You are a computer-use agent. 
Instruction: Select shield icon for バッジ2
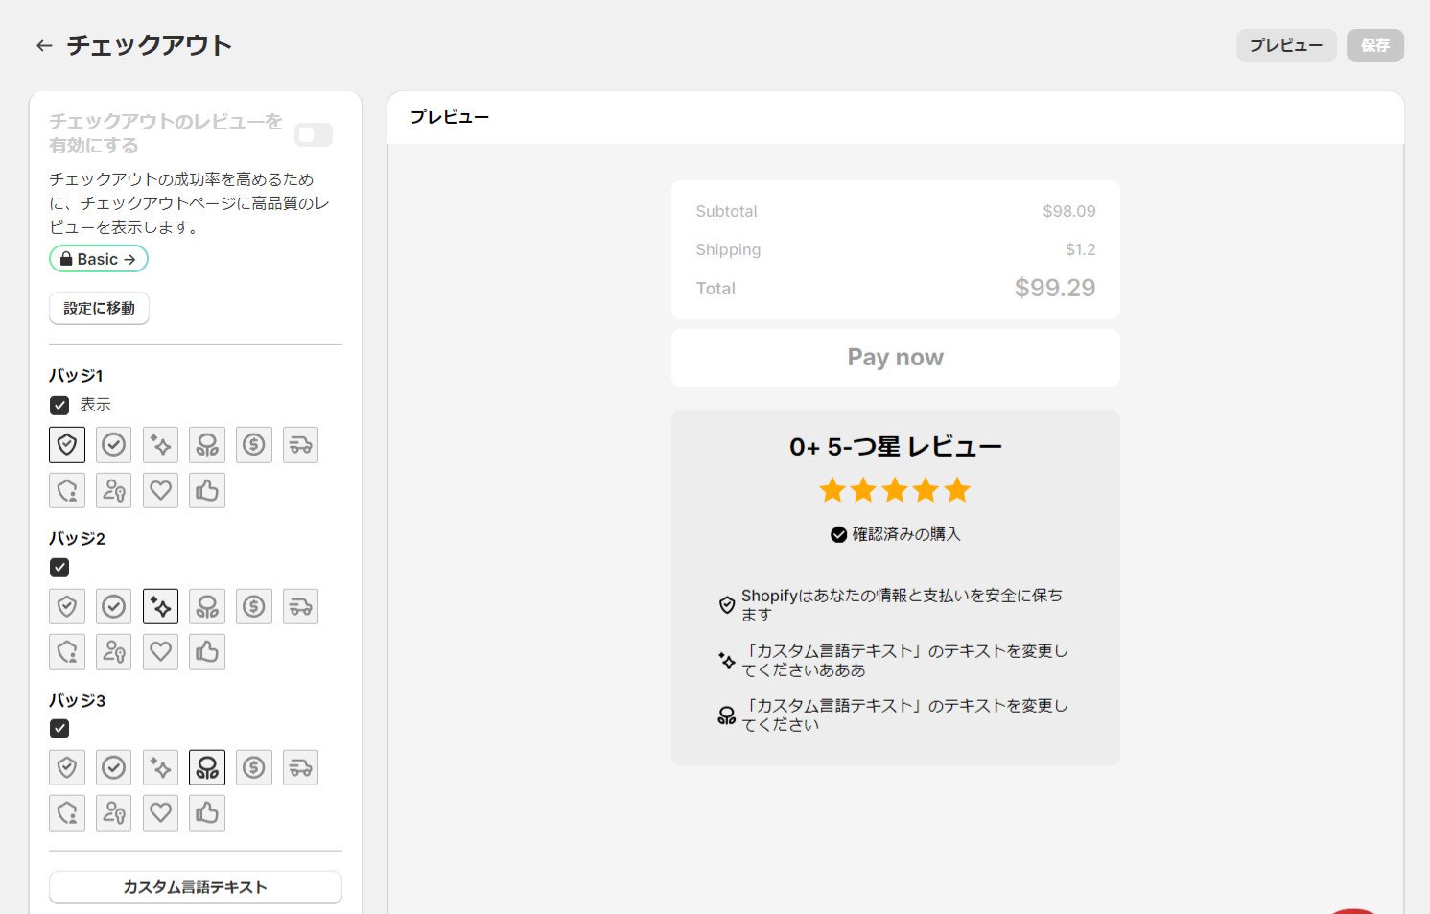pyautogui.click(x=67, y=606)
